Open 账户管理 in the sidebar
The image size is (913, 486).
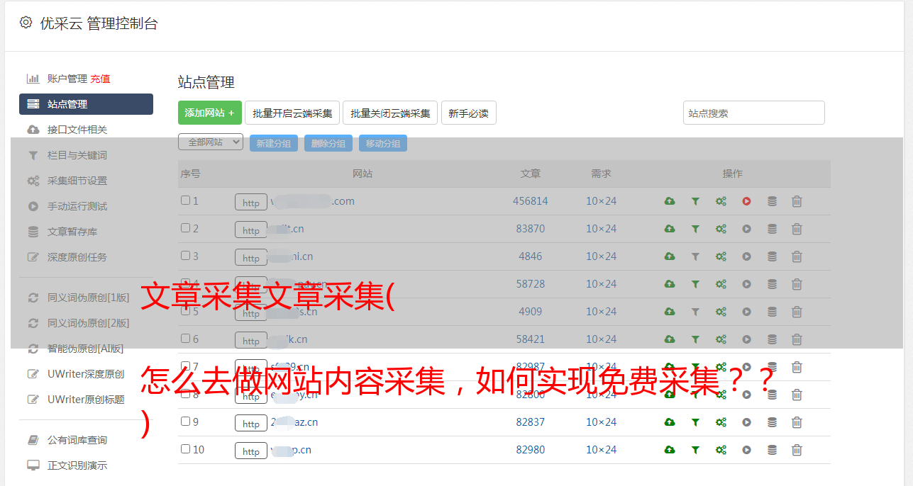[x=67, y=79]
